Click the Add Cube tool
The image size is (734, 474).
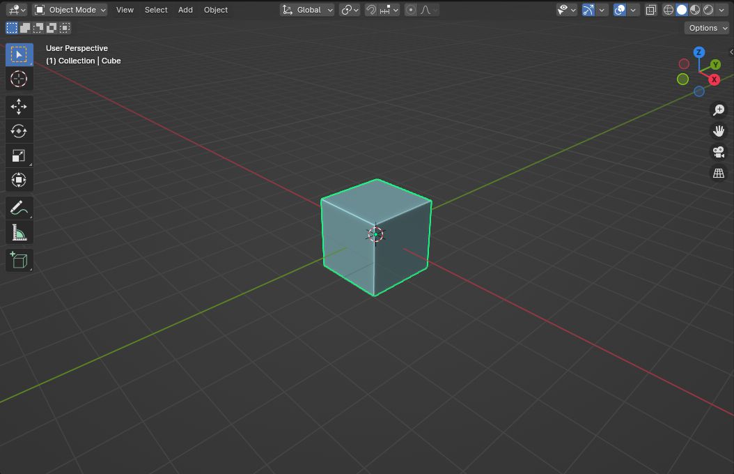point(19,260)
